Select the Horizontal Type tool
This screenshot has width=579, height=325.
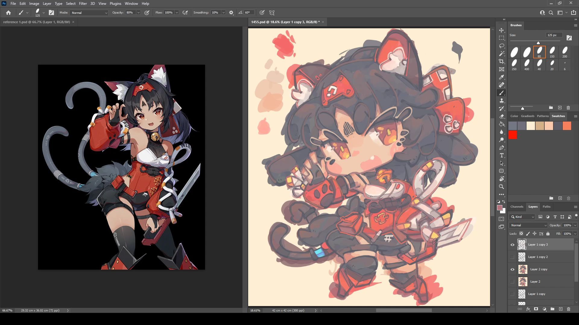(501, 156)
